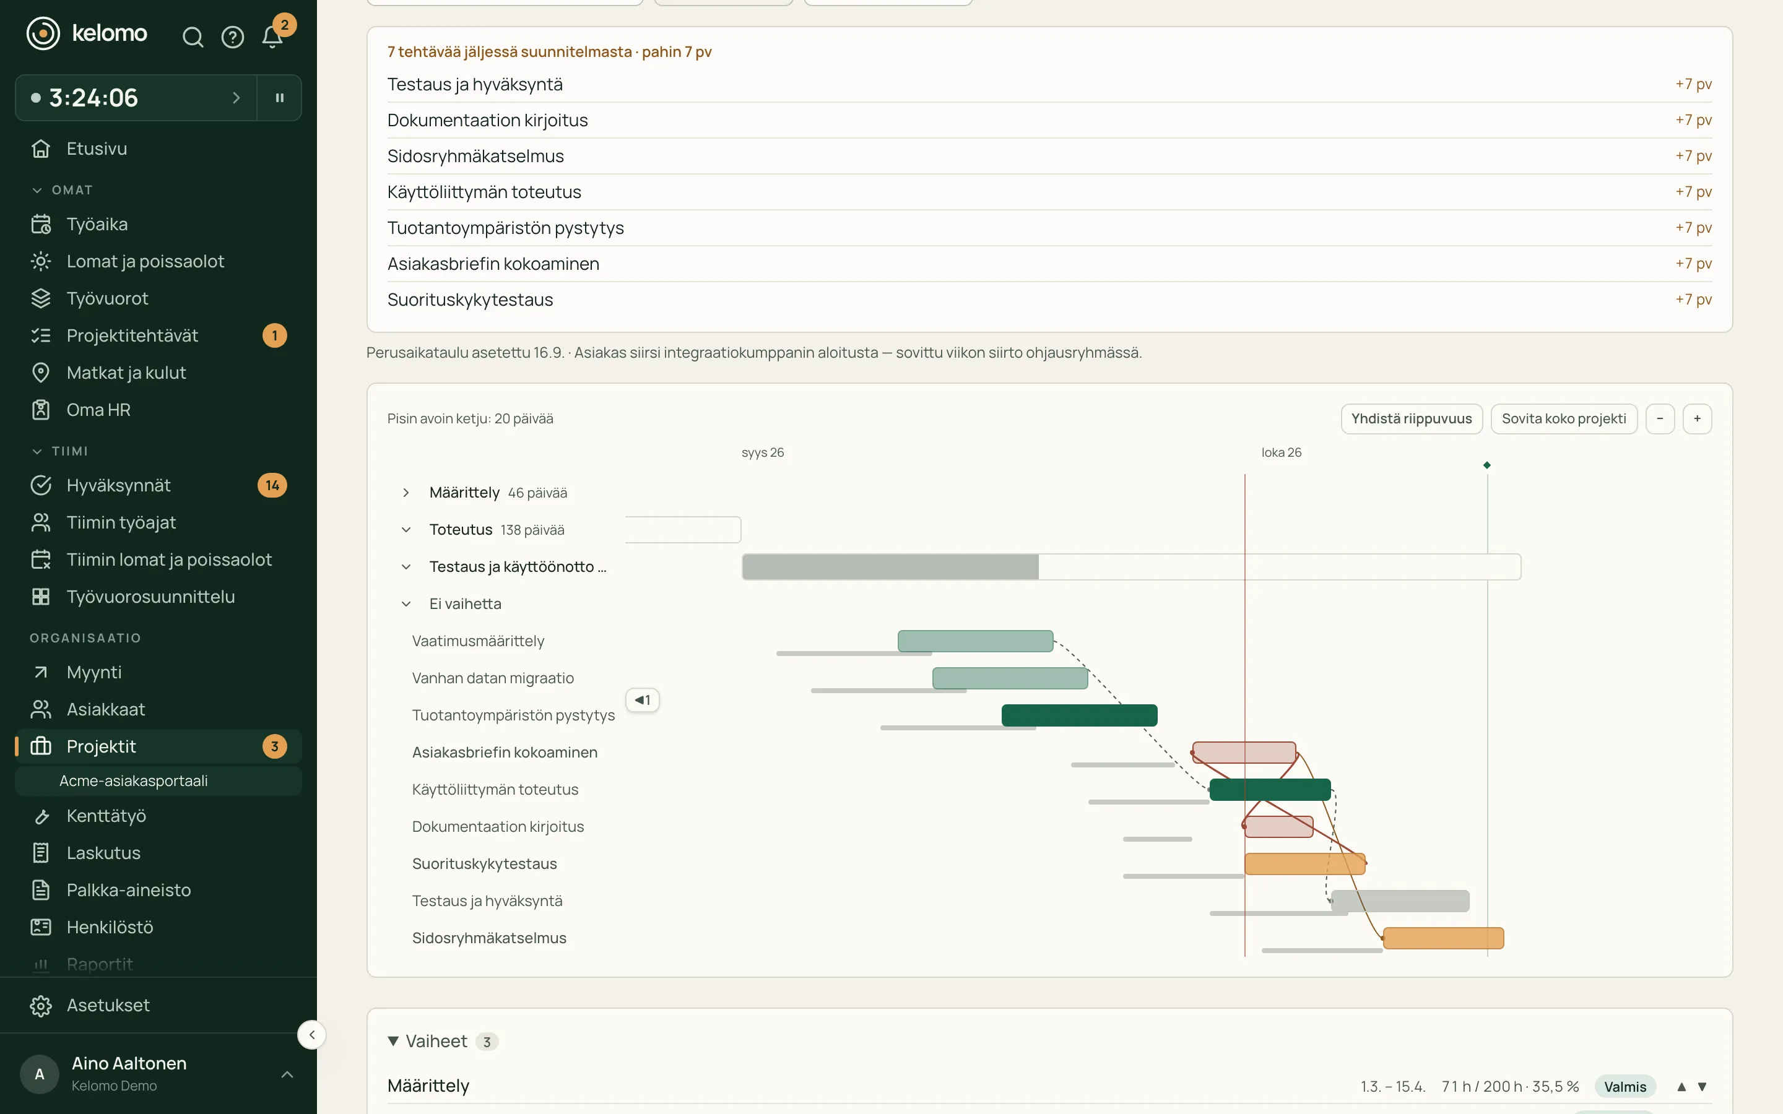Collapse the Ei vaihetta group
This screenshot has width=1783, height=1114.
point(406,604)
